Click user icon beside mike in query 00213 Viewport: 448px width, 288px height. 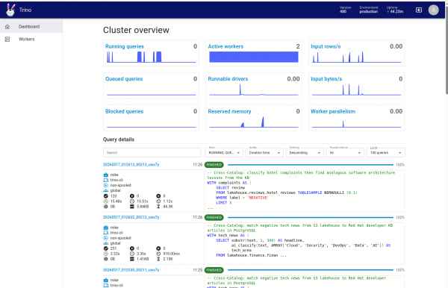pyautogui.click(x=106, y=175)
